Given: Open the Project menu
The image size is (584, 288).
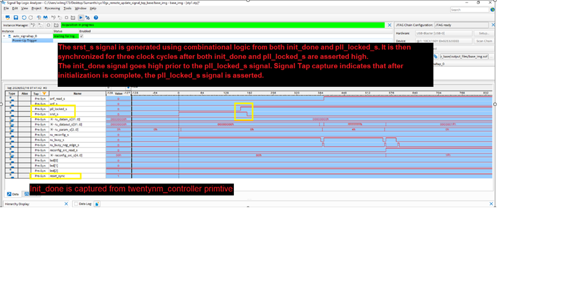Looking at the screenshot, I should click(37, 8).
